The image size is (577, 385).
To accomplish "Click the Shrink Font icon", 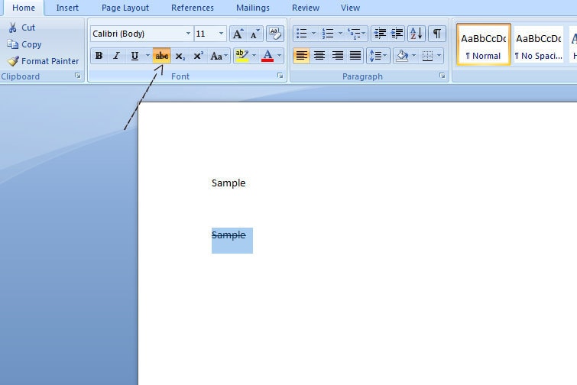I will pyautogui.click(x=254, y=34).
